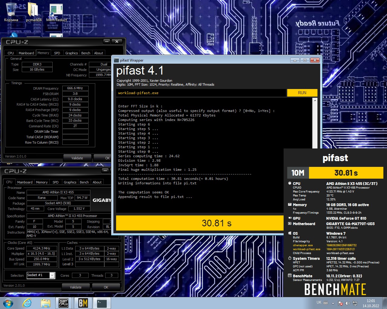Launch Internet Explorer from the taskbar
The height and width of the screenshot is (309, 387).
(27, 303)
